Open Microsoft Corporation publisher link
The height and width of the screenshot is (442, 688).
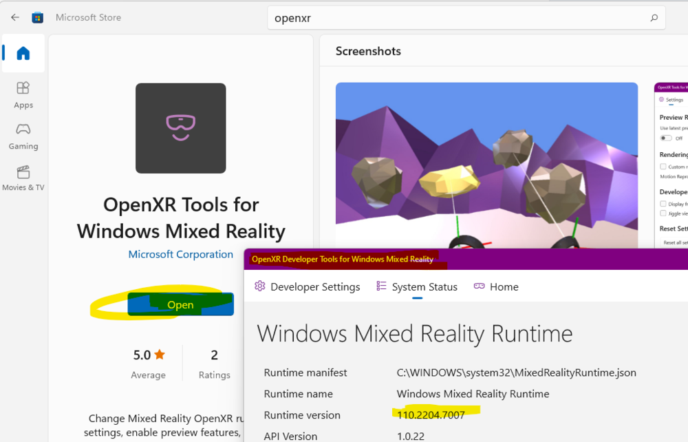click(181, 255)
